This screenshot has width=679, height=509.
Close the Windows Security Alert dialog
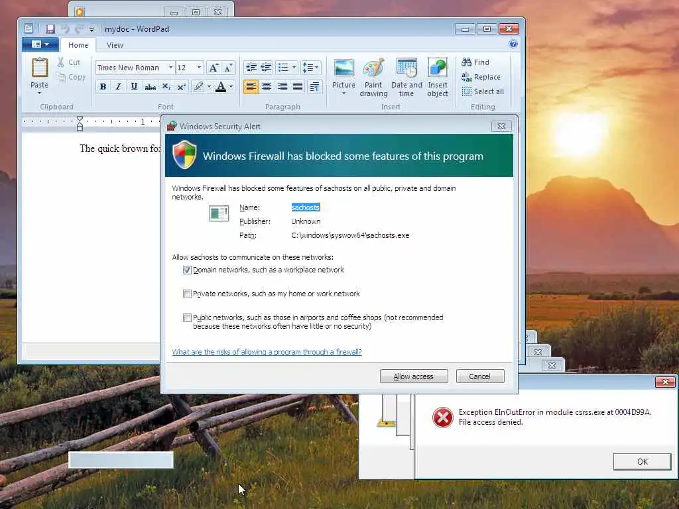[501, 127]
